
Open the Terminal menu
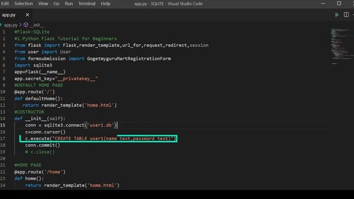click(x=87, y=4)
